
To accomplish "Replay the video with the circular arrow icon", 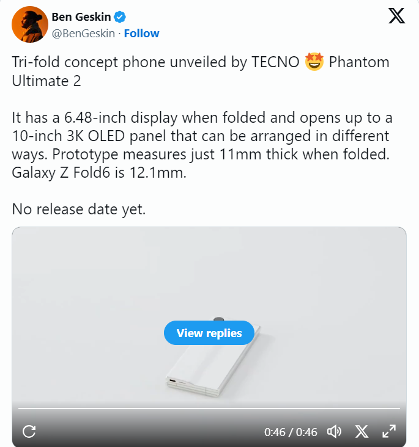I will pos(29,432).
